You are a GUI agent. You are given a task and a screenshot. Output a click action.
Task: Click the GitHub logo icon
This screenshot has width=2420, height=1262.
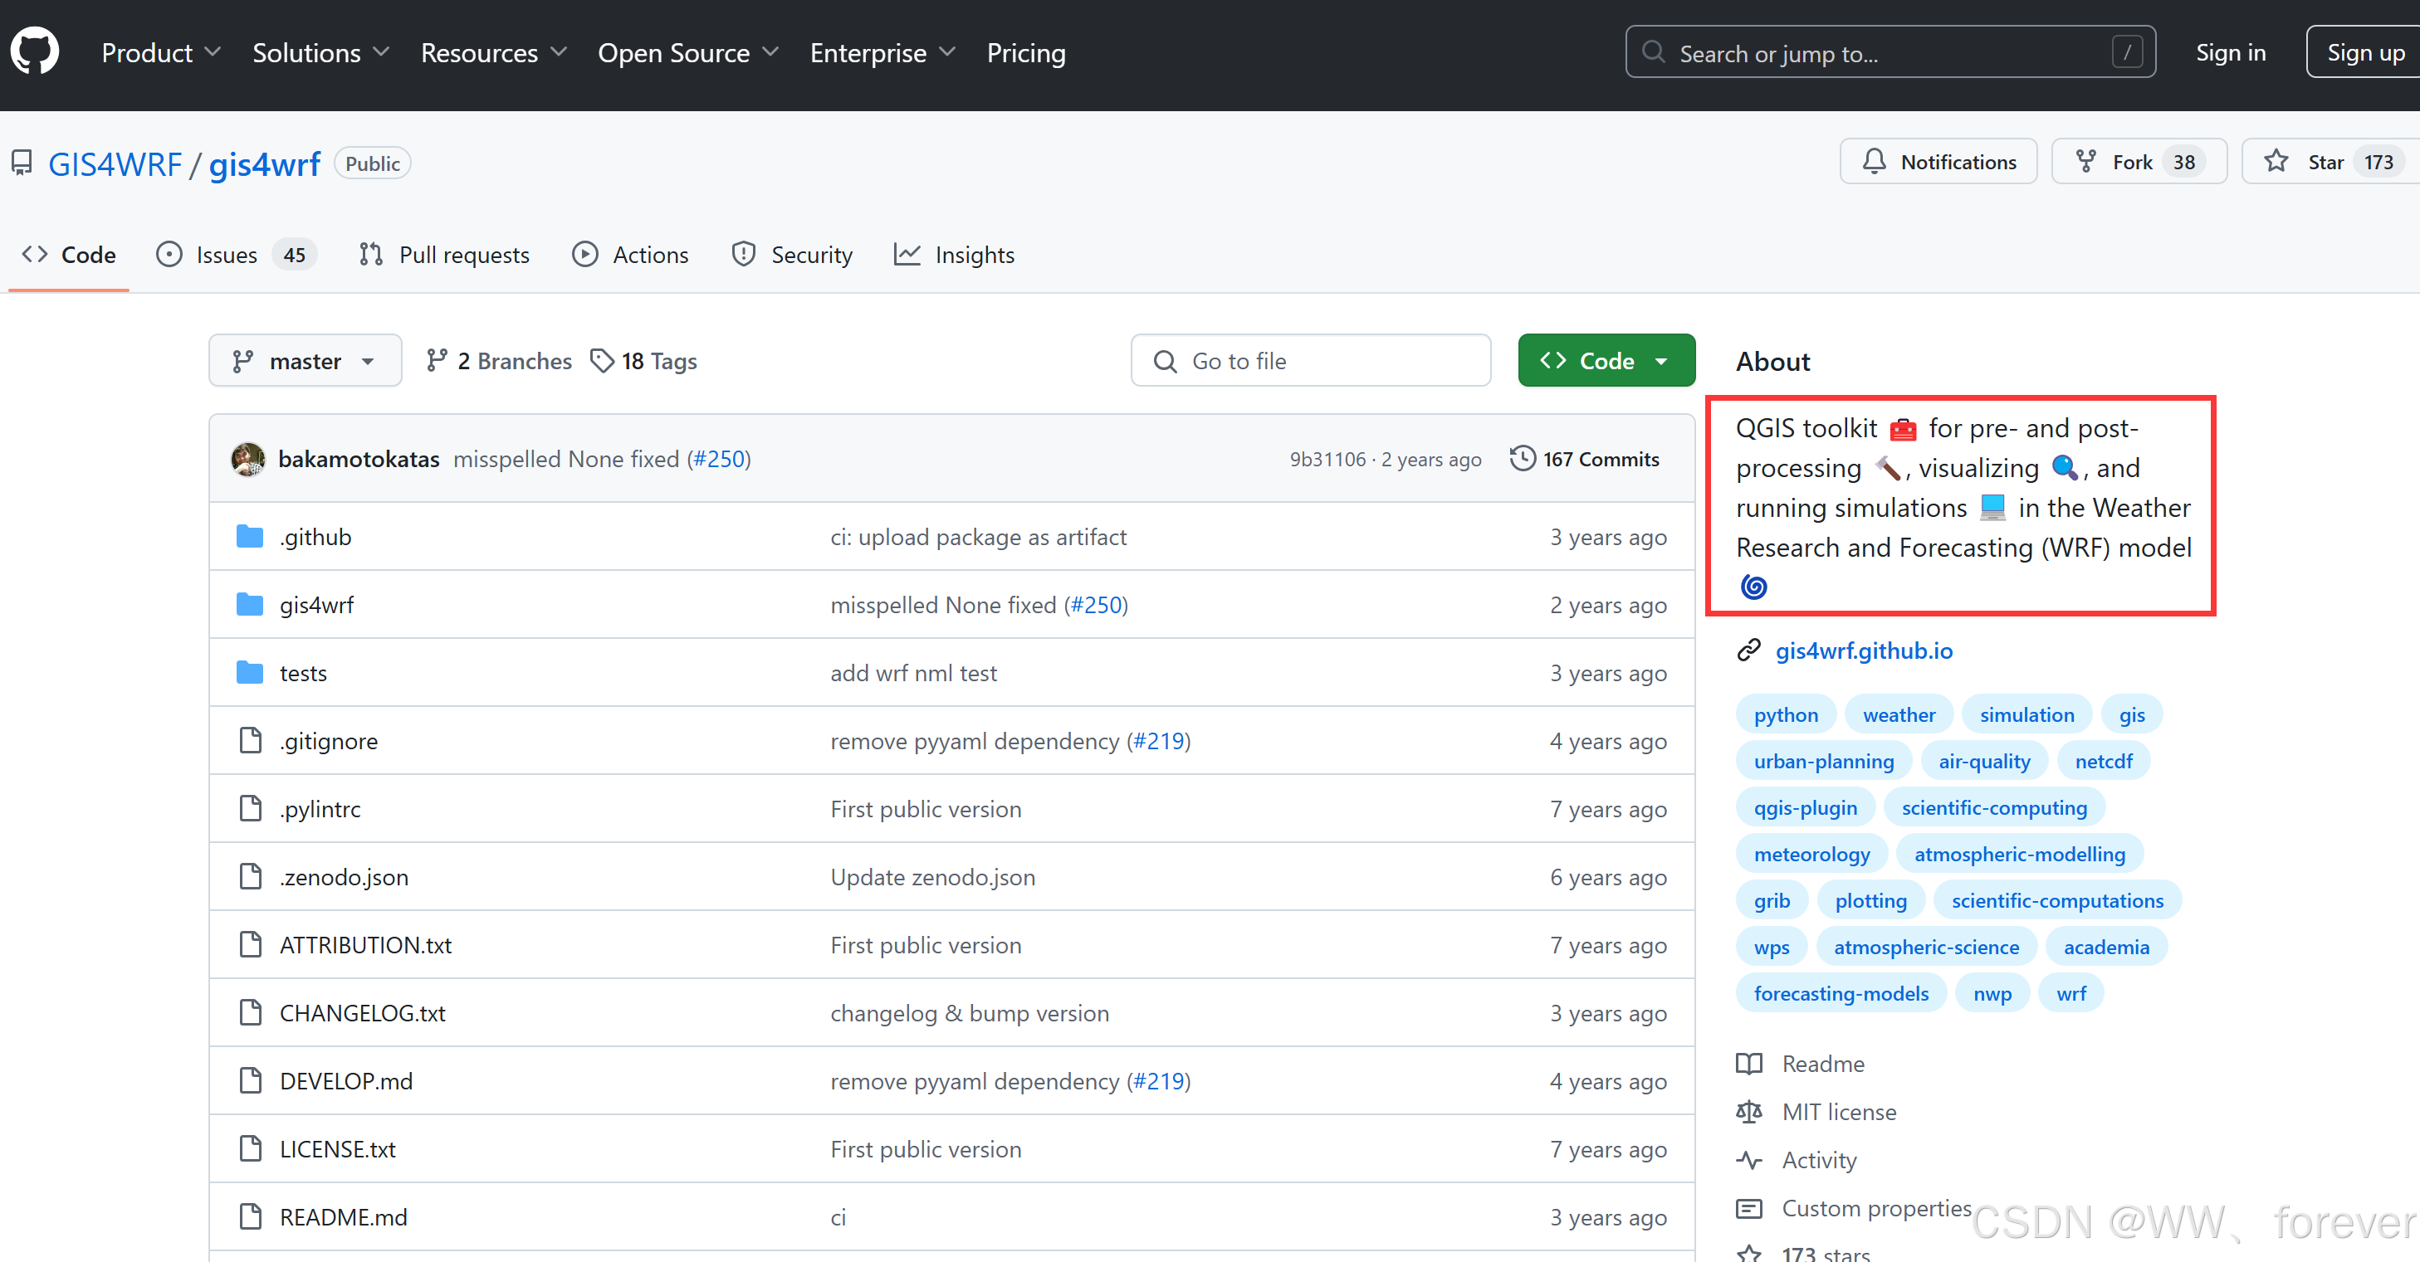click(x=35, y=51)
